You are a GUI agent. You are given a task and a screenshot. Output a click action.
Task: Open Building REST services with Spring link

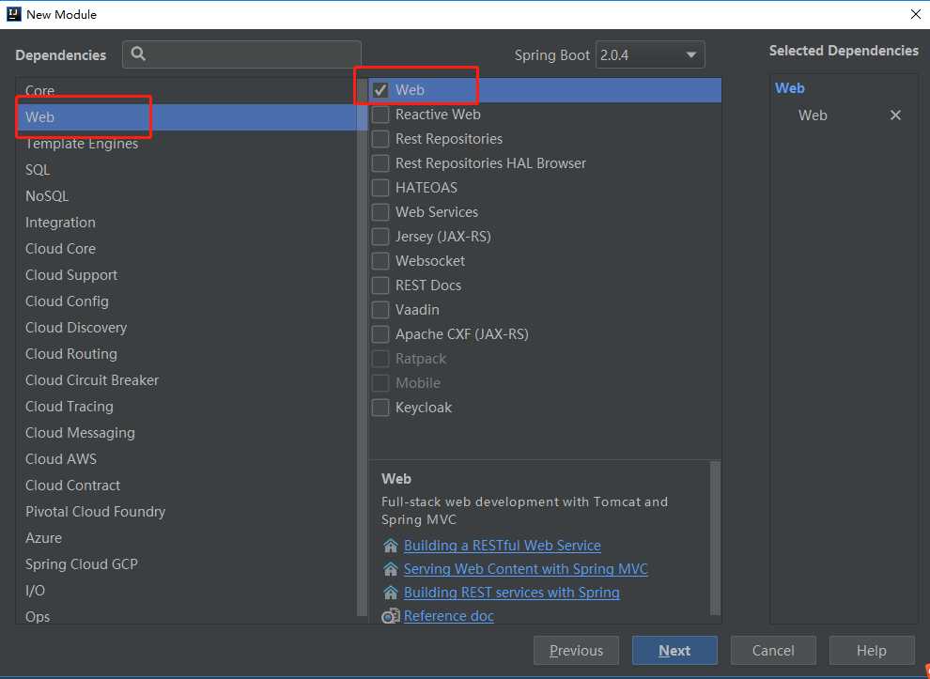(512, 593)
